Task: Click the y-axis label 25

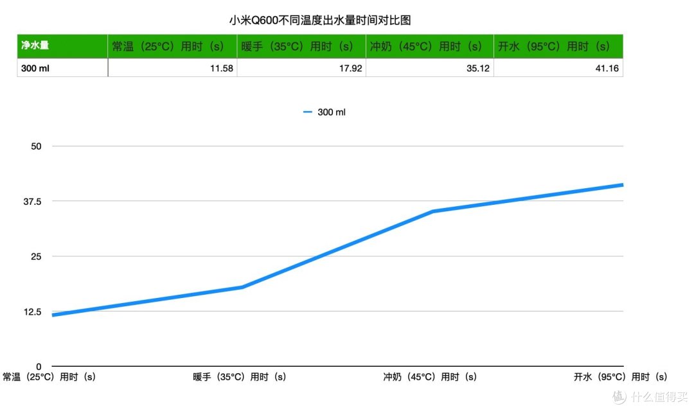Action: pos(36,257)
